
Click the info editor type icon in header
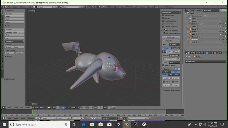4,7
